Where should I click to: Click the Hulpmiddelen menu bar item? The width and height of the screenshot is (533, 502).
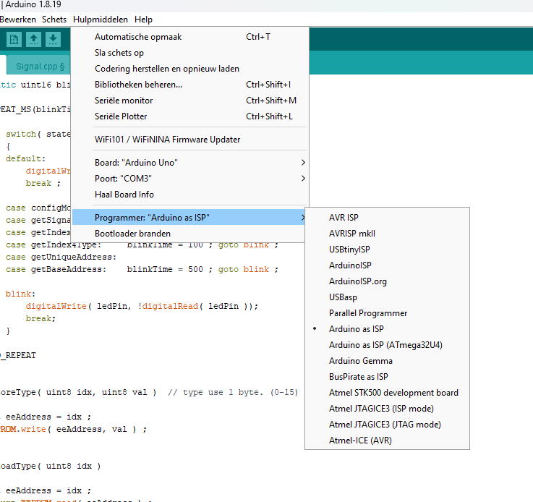[x=101, y=20]
